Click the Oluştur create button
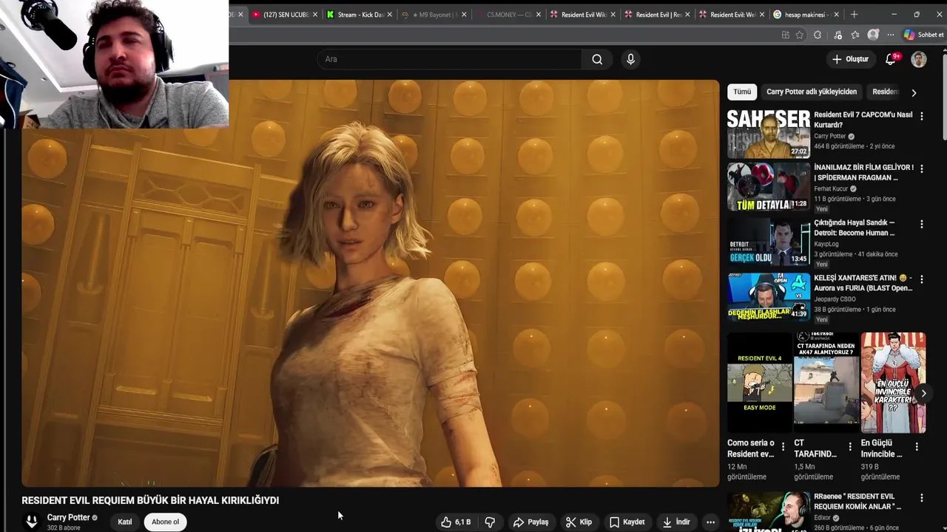947x532 pixels. click(x=850, y=59)
